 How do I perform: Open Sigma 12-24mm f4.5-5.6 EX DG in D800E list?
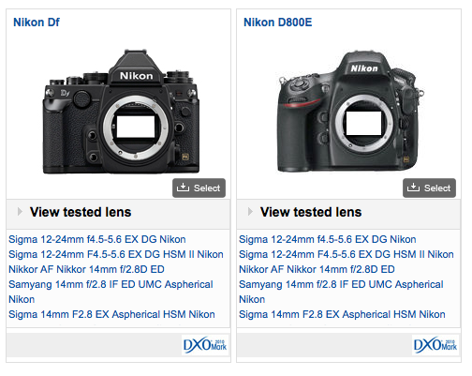328,239
